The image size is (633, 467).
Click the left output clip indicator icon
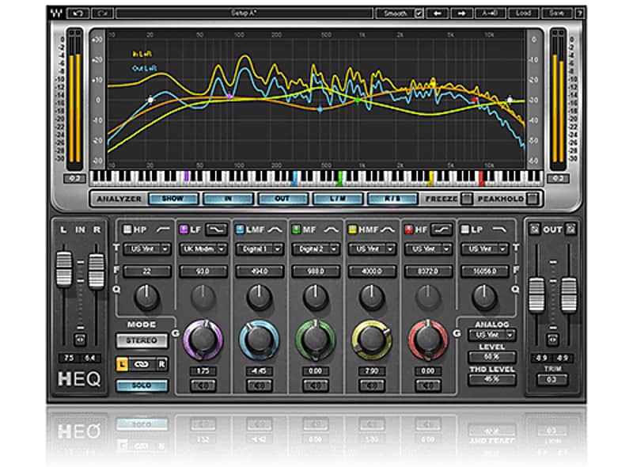(535, 230)
